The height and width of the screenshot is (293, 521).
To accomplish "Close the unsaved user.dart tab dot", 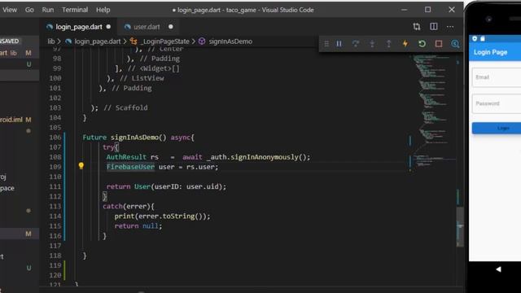I will [171, 27].
